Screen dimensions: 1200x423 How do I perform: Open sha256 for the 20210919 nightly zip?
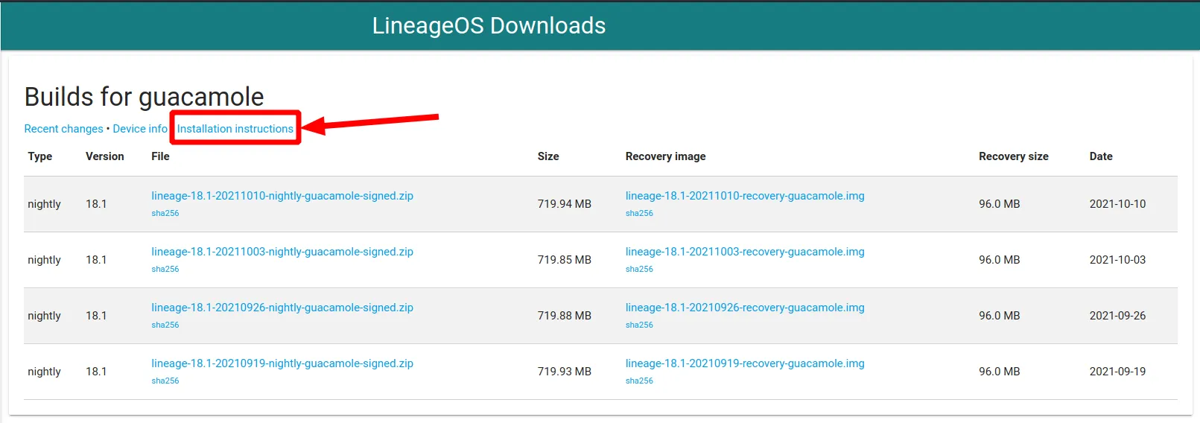tap(165, 381)
